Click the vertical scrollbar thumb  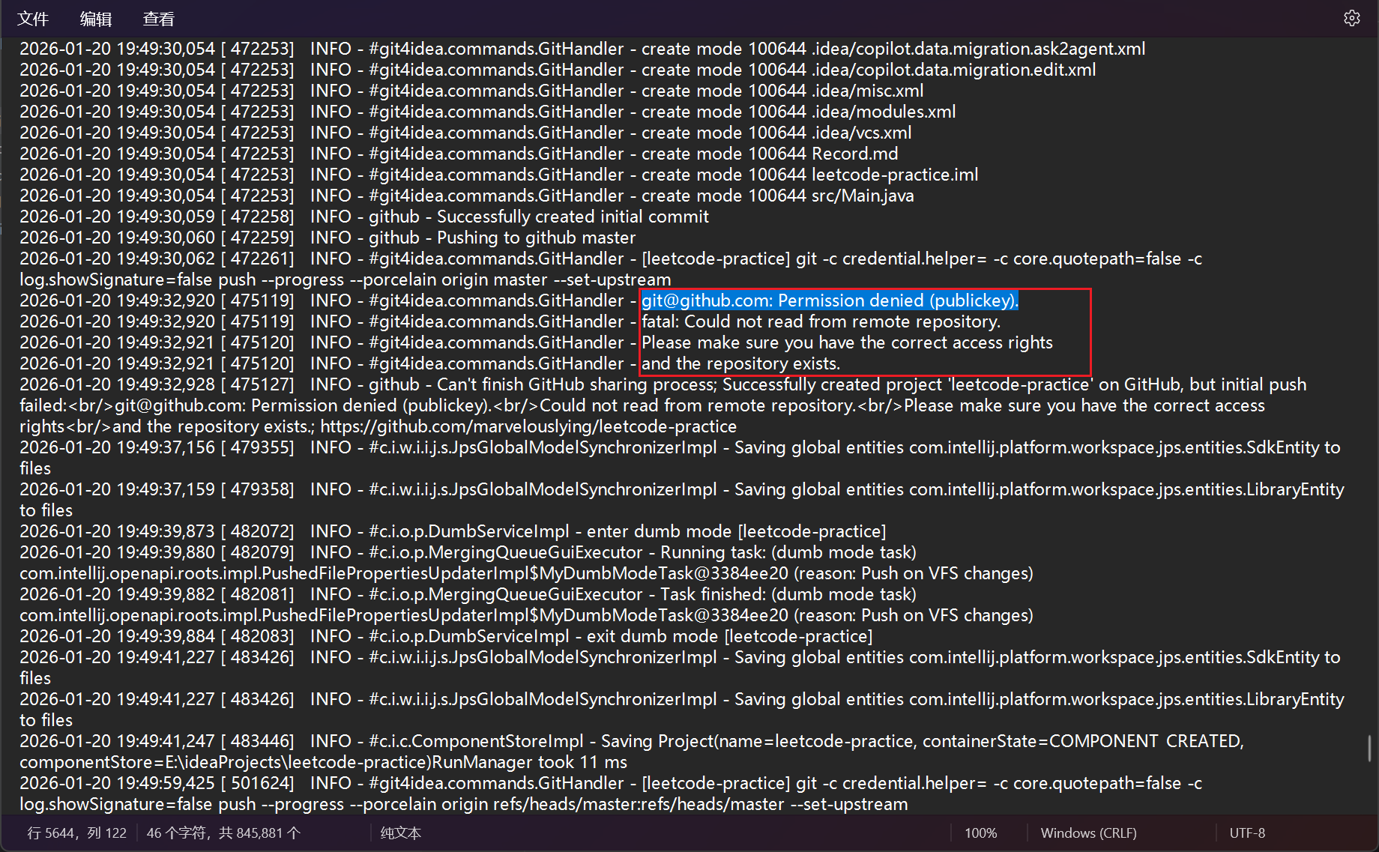click(1370, 749)
